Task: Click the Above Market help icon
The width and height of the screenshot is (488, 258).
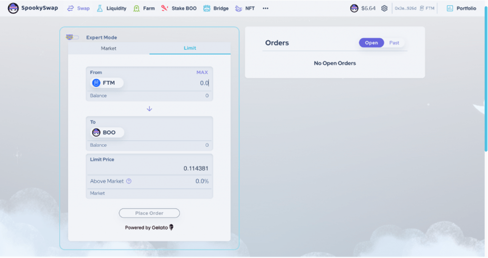Action: (x=129, y=181)
